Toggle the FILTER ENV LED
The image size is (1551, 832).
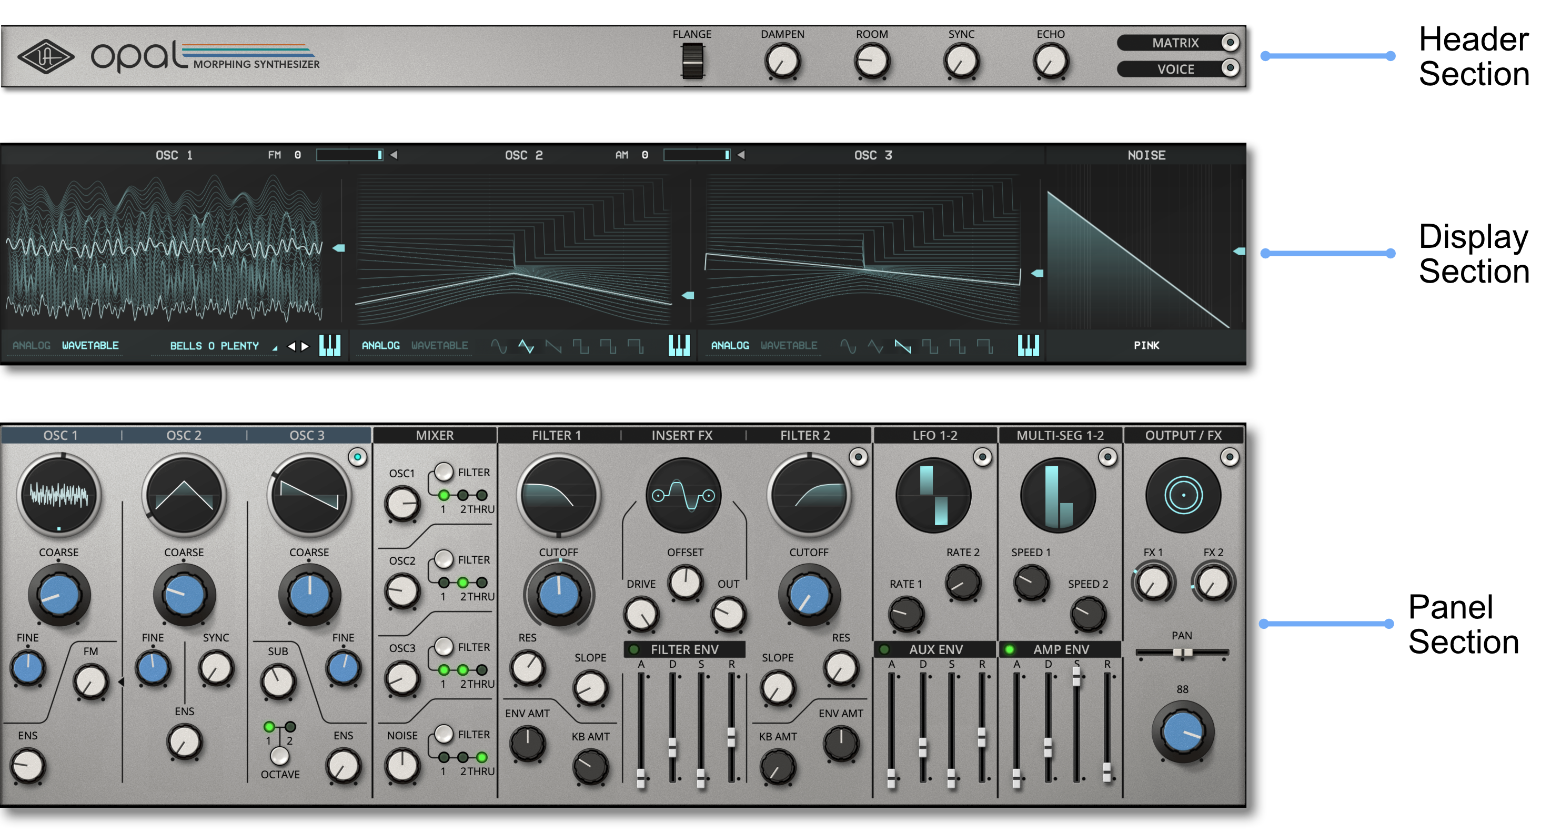tap(634, 649)
